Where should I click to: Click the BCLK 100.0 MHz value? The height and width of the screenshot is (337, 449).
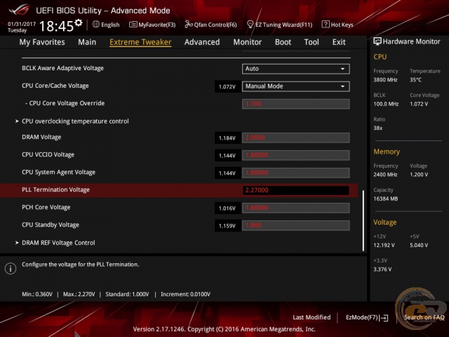pyautogui.click(x=386, y=104)
